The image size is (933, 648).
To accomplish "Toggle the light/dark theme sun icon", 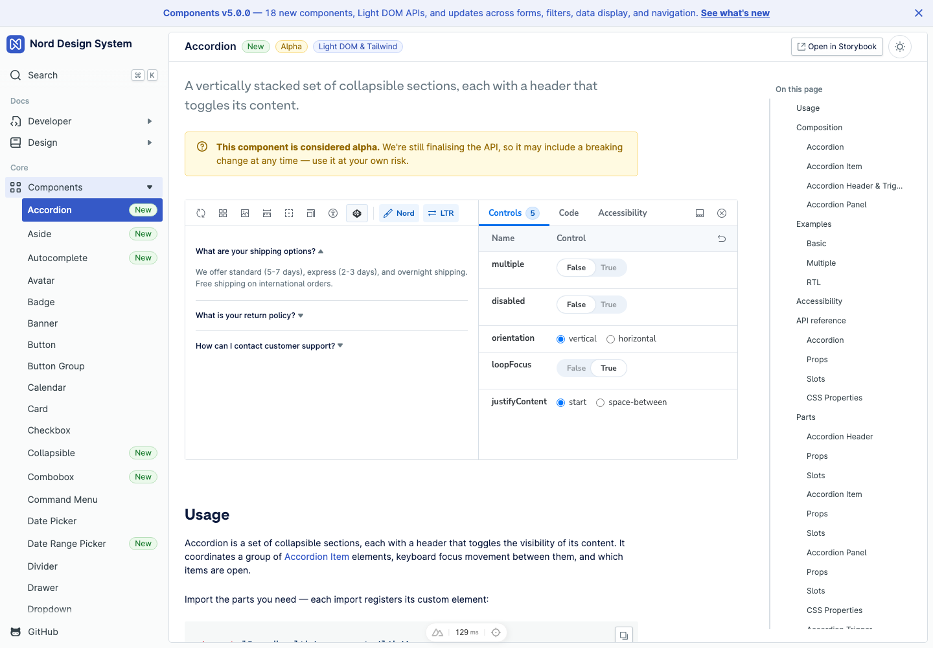I will pyautogui.click(x=900, y=47).
